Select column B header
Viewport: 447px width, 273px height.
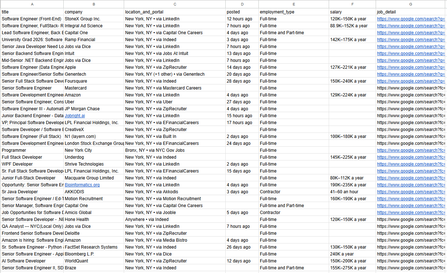coord(94,4)
